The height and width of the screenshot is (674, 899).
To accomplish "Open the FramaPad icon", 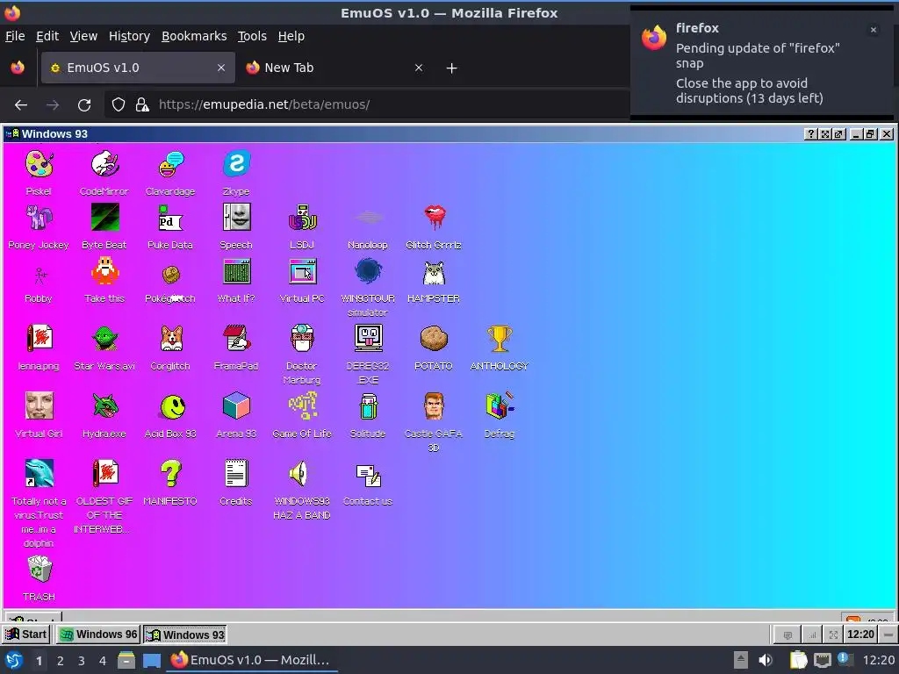I will point(236,339).
